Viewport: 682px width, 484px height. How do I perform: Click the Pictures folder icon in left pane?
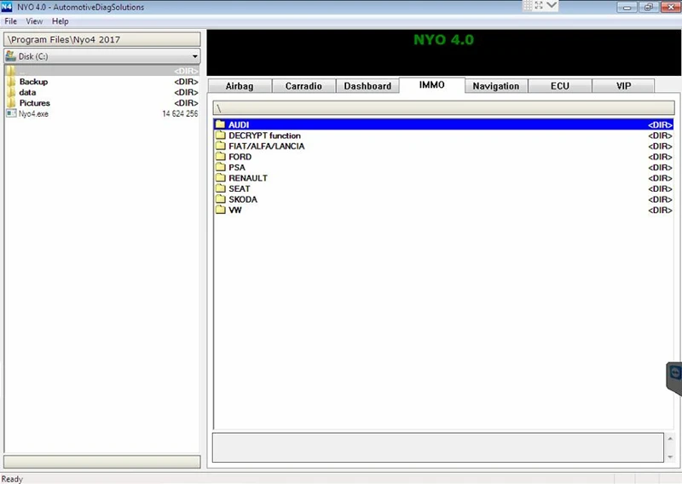pyautogui.click(x=11, y=103)
